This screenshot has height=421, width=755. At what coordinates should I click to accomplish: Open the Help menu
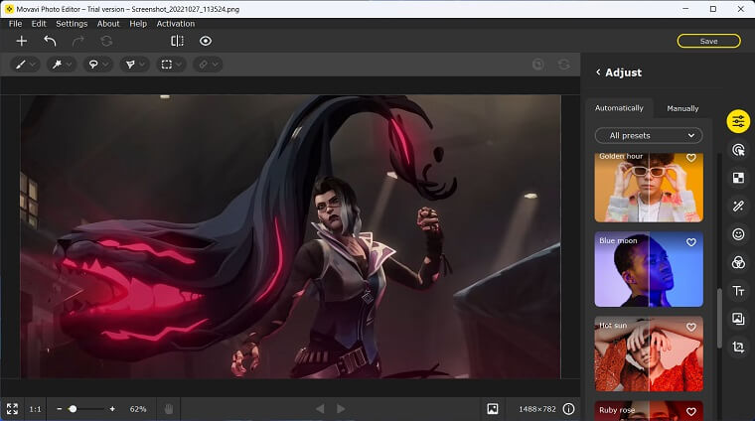[138, 24]
